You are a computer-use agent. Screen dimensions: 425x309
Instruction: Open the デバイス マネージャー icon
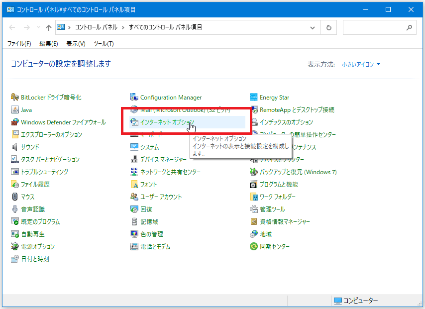click(x=134, y=160)
